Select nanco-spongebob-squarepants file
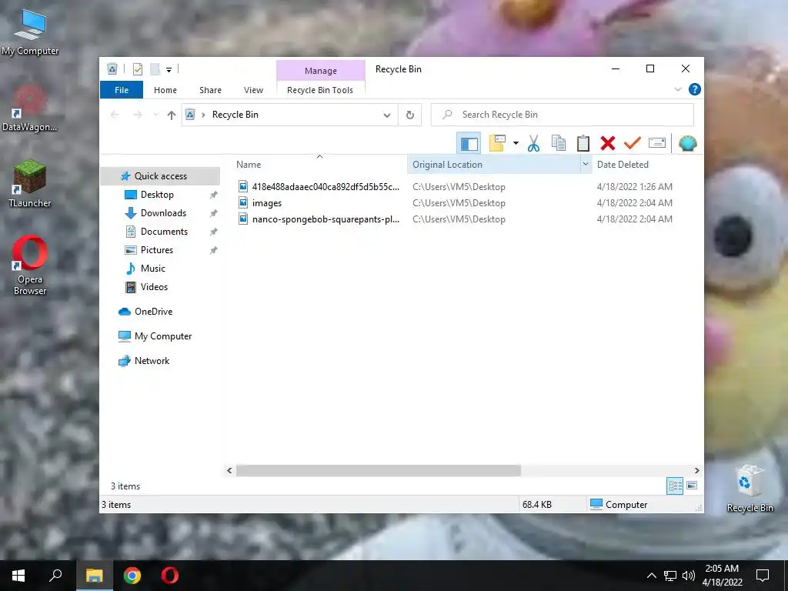Screen dimensions: 788x591 pyautogui.click(x=319, y=219)
